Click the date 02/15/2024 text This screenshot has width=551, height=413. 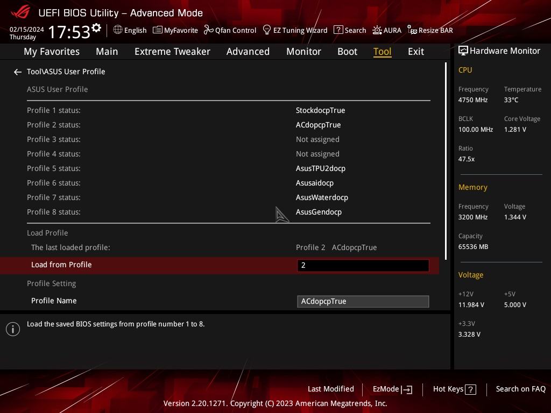(27, 30)
